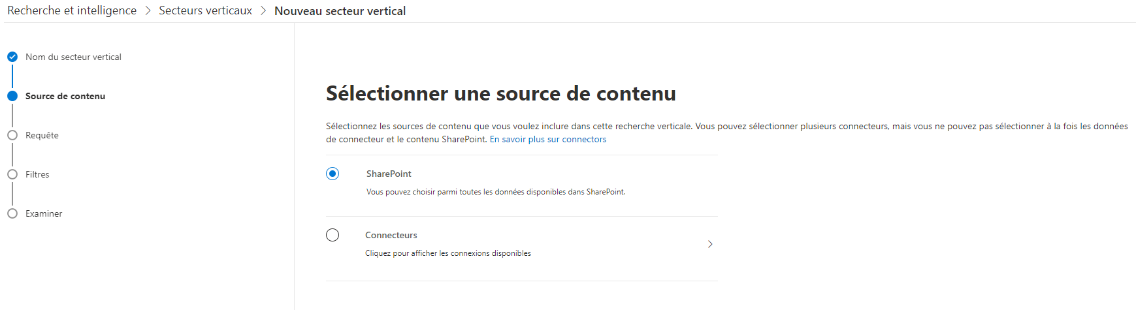The image size is (1136, 310).
Task: Jump to the Filtres step label
Action: (x=37, y=174)
